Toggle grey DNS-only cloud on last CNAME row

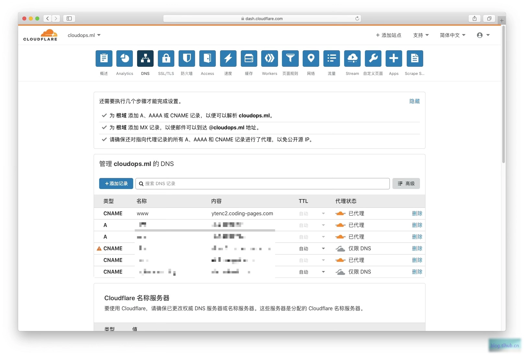[x=340, y=272]
